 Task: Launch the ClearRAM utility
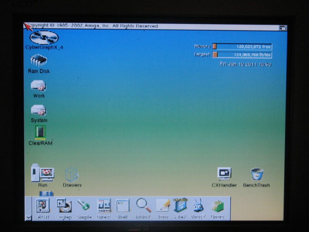coord(40,132)
